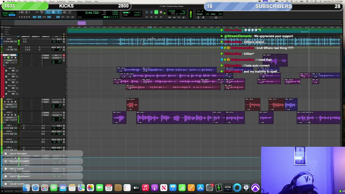Open waveform view selector on LEAD 2
345x194 pixels.
10,117
